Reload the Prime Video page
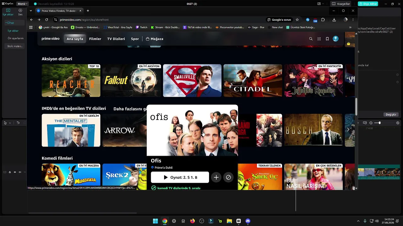 click(x=47, y=19)
